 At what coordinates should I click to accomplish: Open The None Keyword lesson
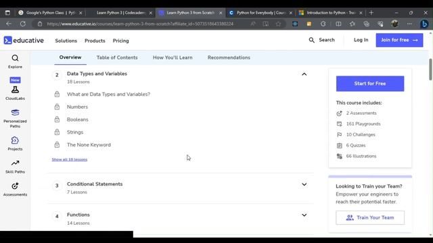[89, 145]
